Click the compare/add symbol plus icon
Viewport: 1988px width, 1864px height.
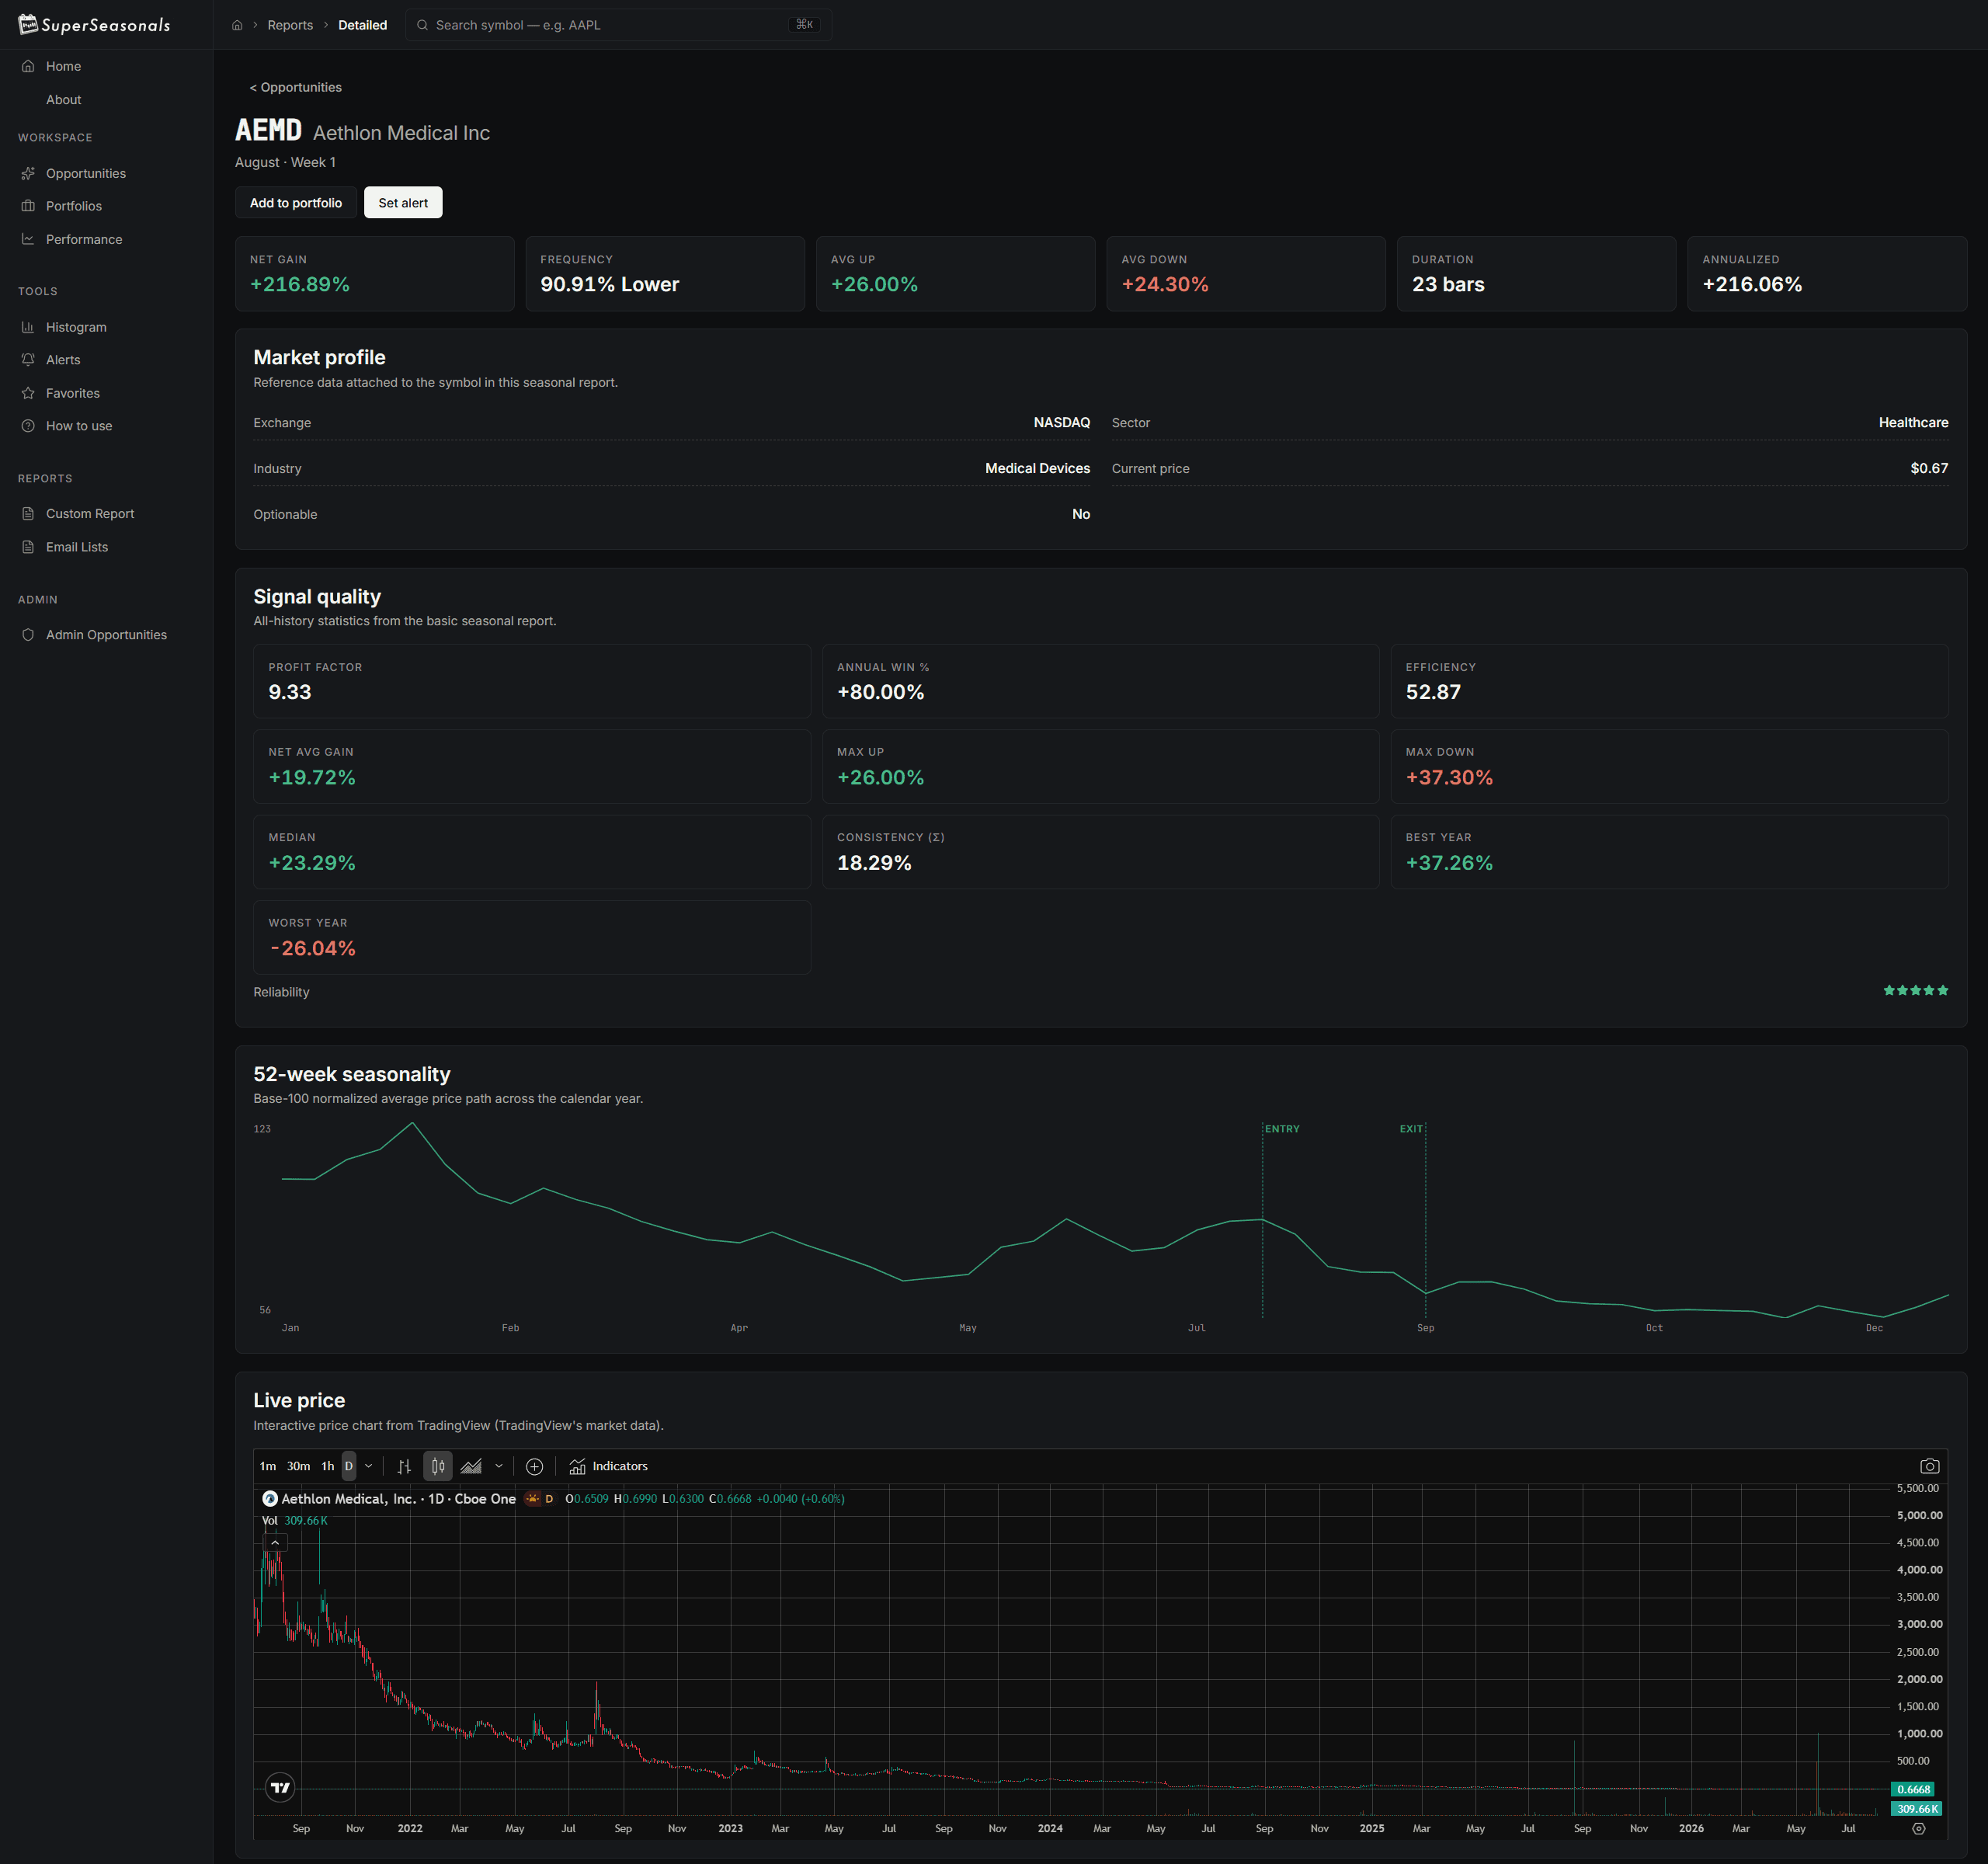click(534, 1467)
